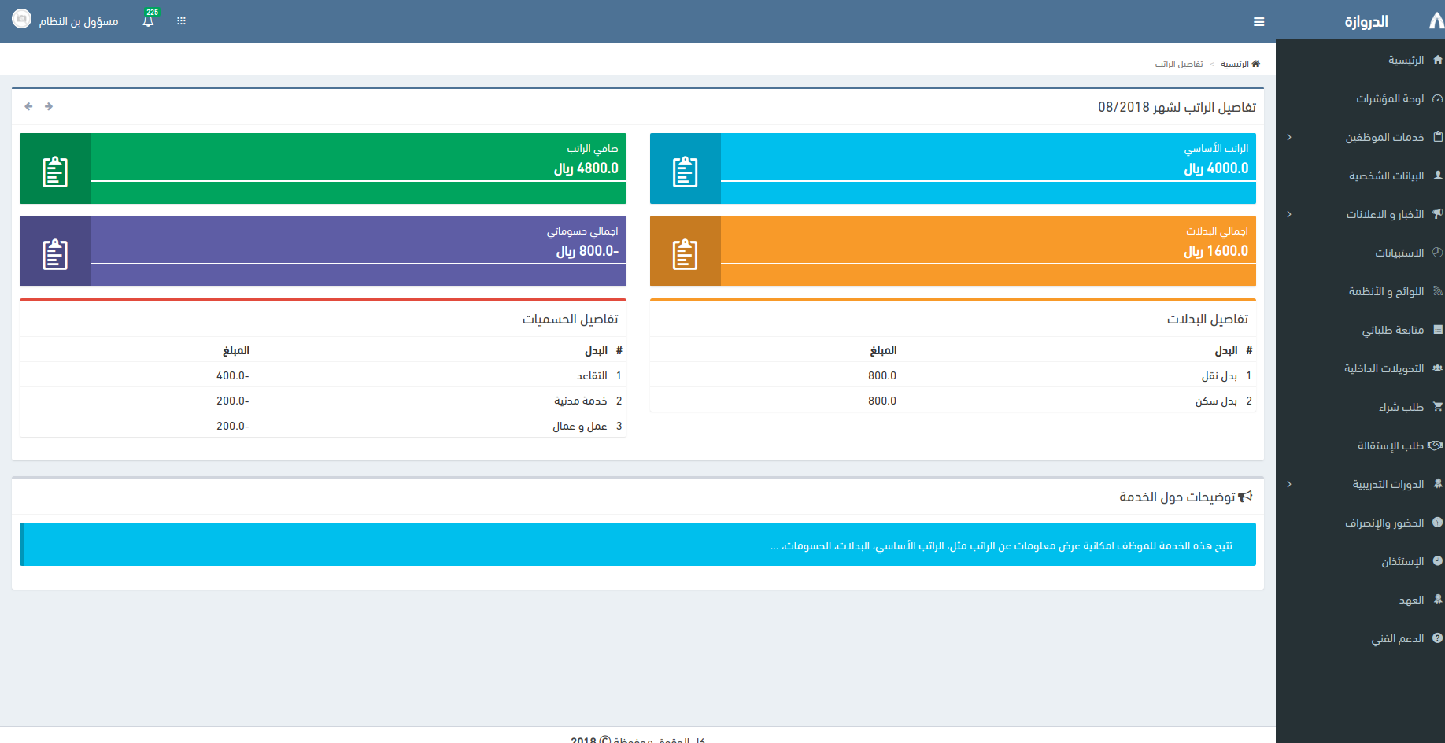Viewport: 1445px width, 743px height.
Task: Open الحضور والإنصراف sidebar item
Action: pos(1384,523)
